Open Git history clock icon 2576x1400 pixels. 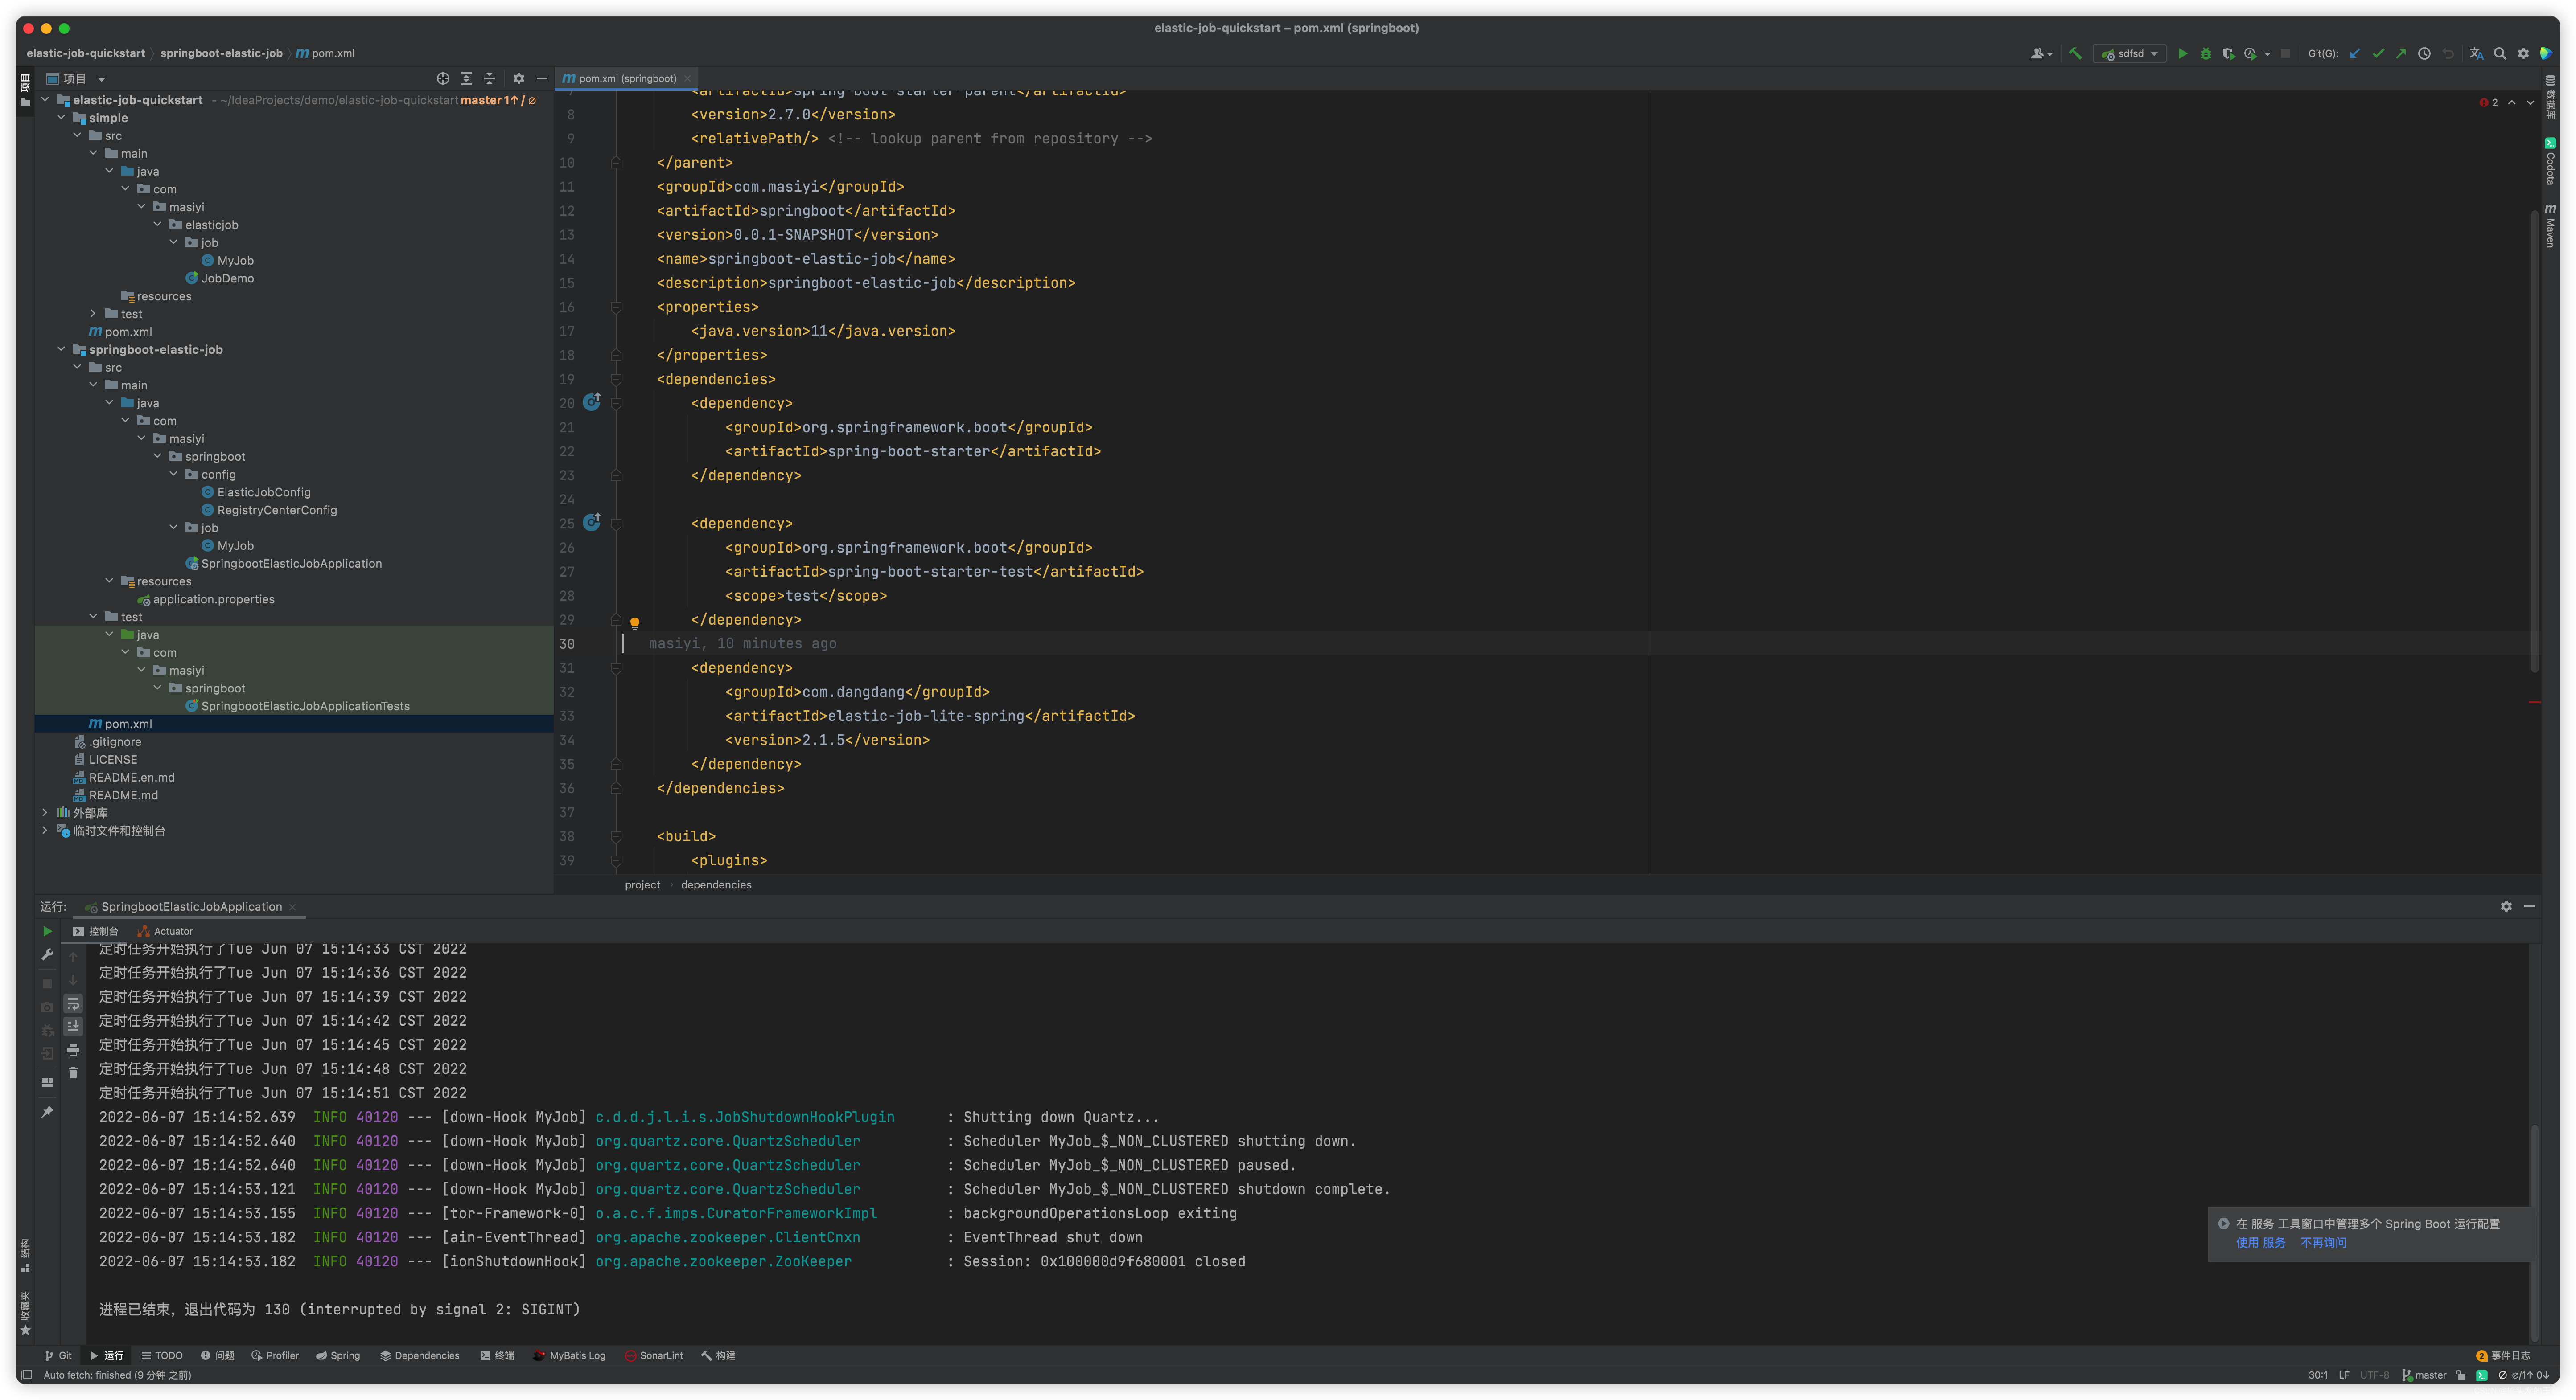[x=2424, y=54]
